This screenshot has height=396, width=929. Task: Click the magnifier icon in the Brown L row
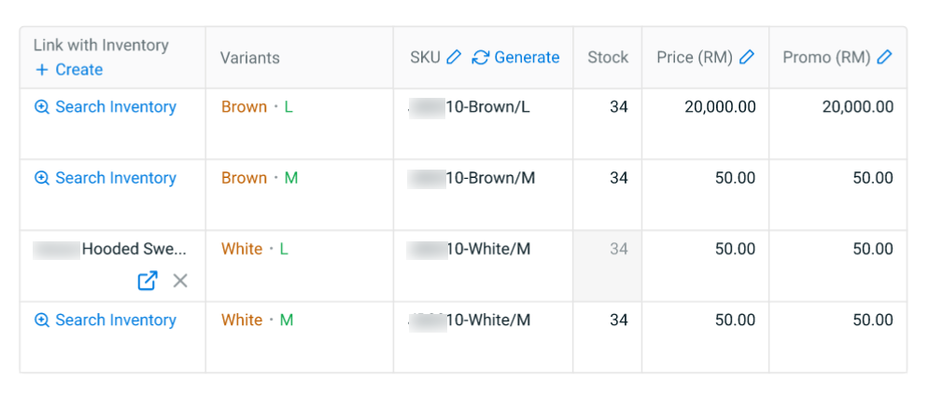pos(41,107)
